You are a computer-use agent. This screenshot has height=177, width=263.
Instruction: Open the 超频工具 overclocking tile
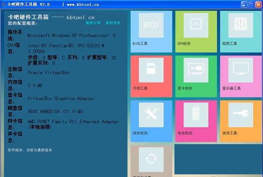[x=241, y=32]
